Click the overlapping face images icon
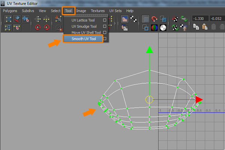Screen dimensions: 225x150 pyautogui.click(x=124, y=28)
